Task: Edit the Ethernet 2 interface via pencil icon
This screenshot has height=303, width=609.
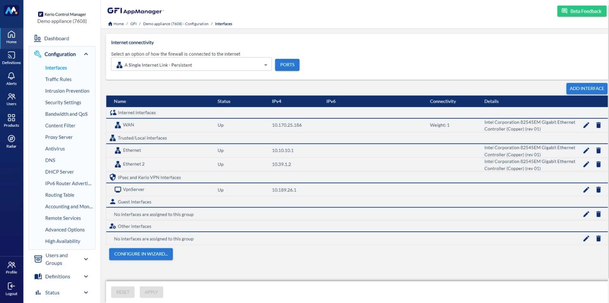Action: (586, 164)
